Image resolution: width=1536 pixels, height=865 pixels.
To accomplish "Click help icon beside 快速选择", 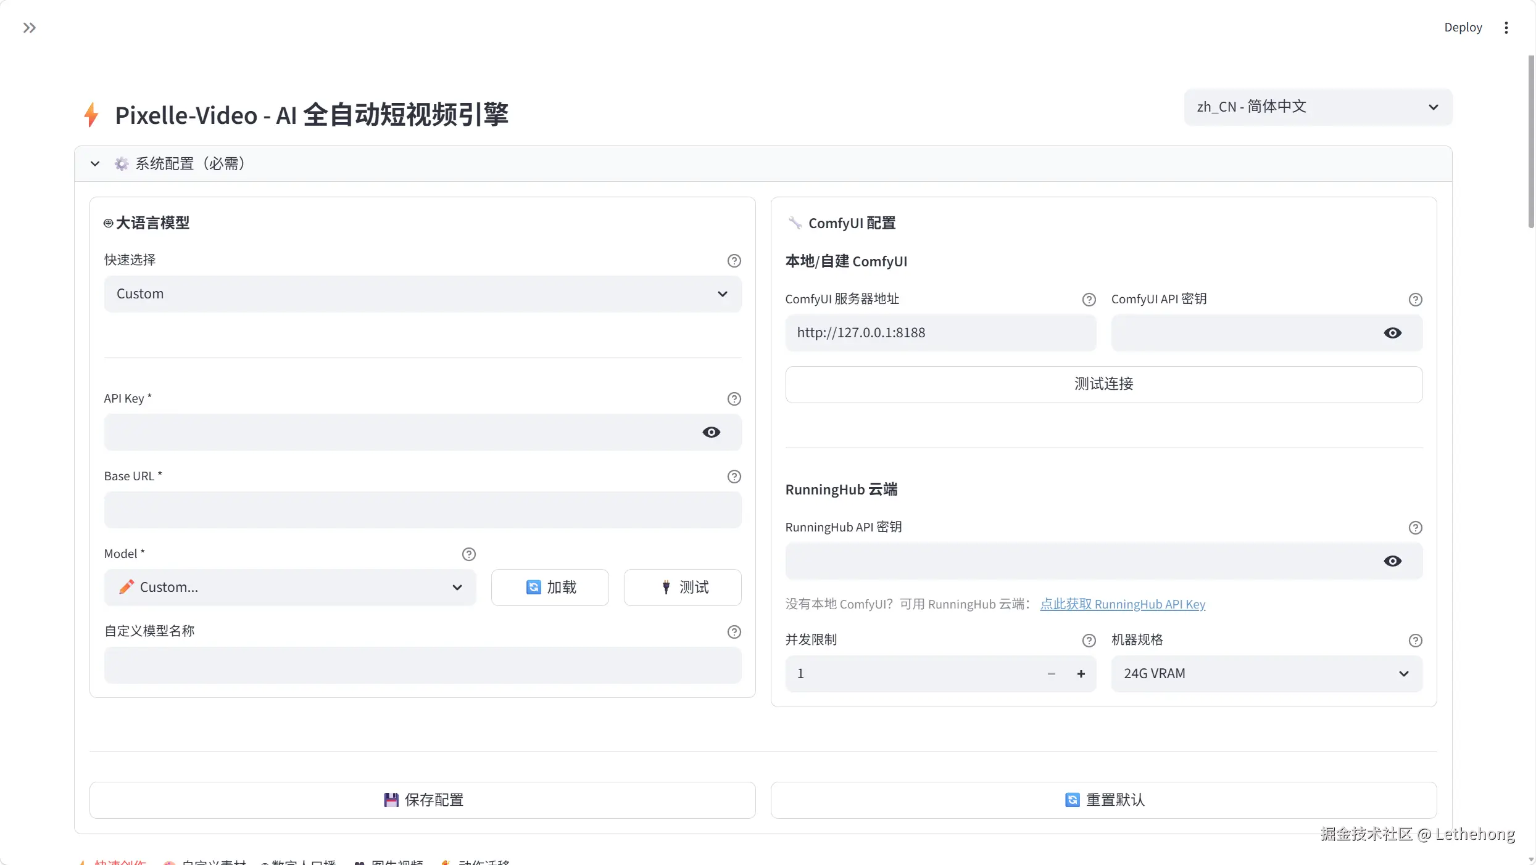I will tap(734, 261).
